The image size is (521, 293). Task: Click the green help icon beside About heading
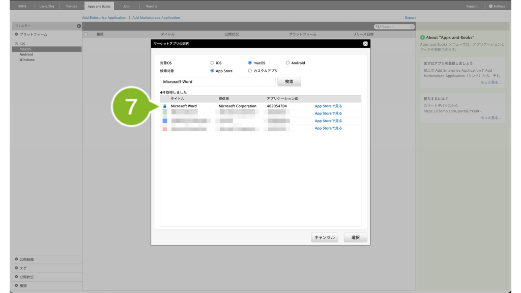(x=422, y=38)
